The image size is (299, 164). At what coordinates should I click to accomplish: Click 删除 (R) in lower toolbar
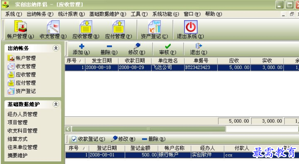click(x=154, y=139)
